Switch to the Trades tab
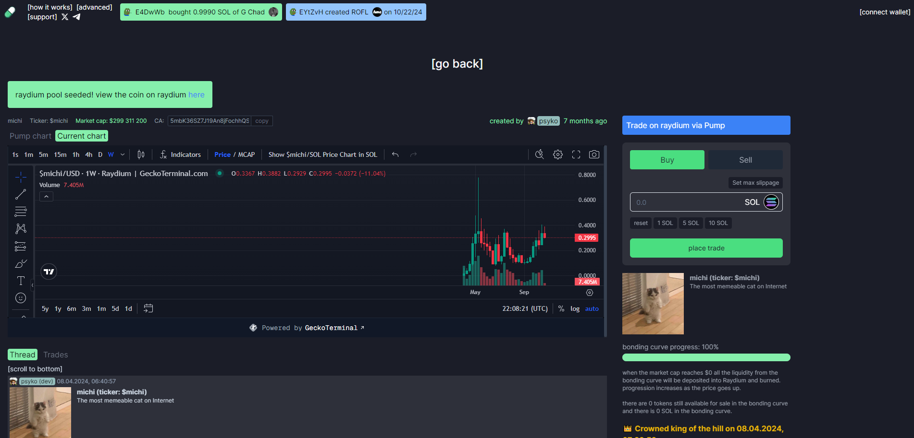The width and height of the screenshot is (914, 438). coord(55,354)
